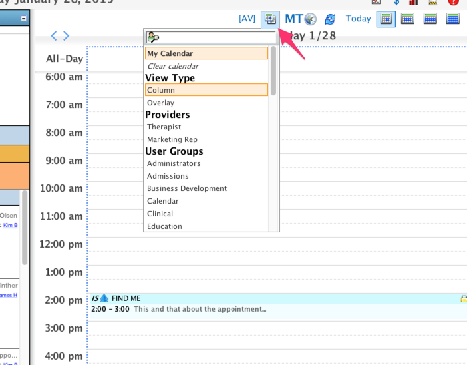Select Administrators user group
The image size is (467, 365).
(174, 163)
